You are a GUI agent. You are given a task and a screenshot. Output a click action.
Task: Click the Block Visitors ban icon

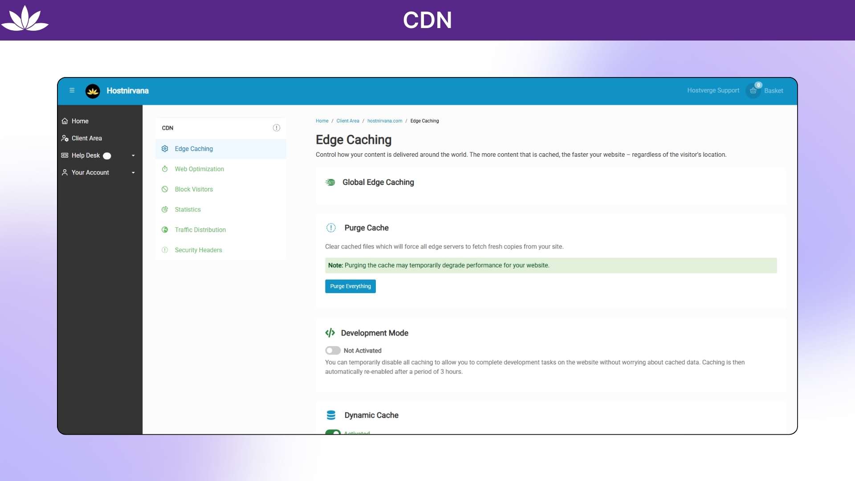point(165,189)
